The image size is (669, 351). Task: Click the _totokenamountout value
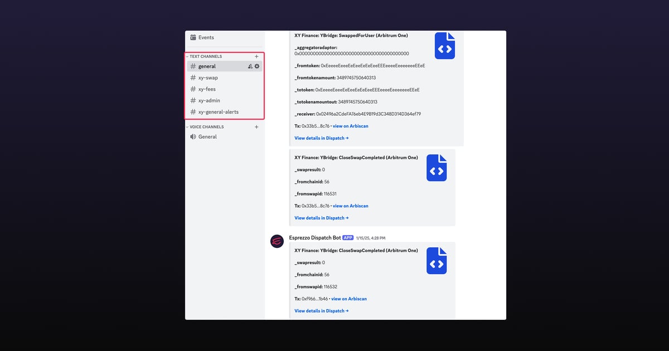358,102
